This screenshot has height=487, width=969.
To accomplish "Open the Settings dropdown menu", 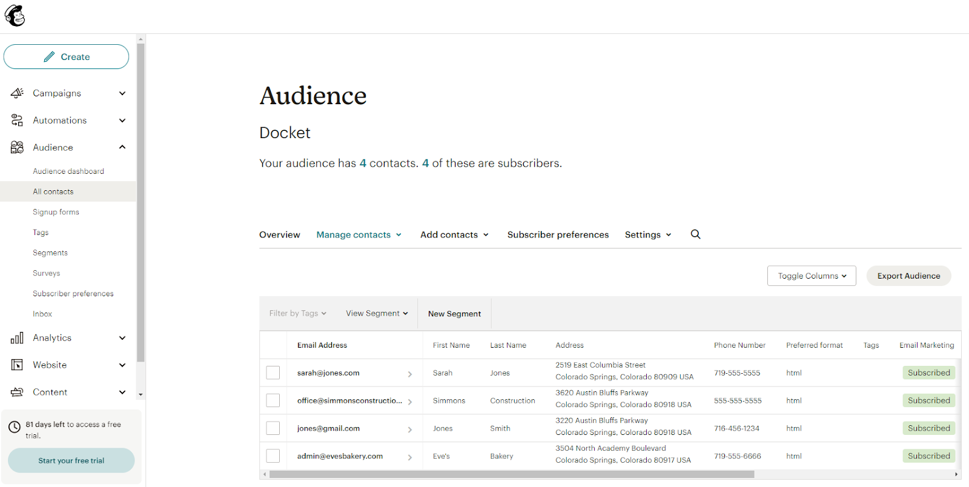I will tap(648, 234).
